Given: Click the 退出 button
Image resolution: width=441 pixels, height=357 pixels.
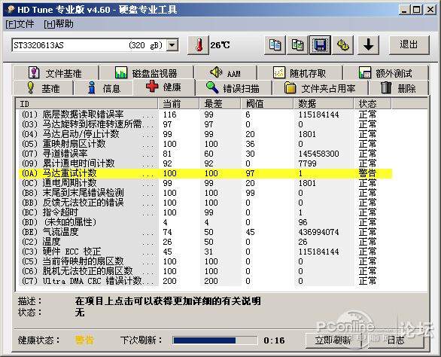Looking at the screenshot, I should click(x=409, y=44).
